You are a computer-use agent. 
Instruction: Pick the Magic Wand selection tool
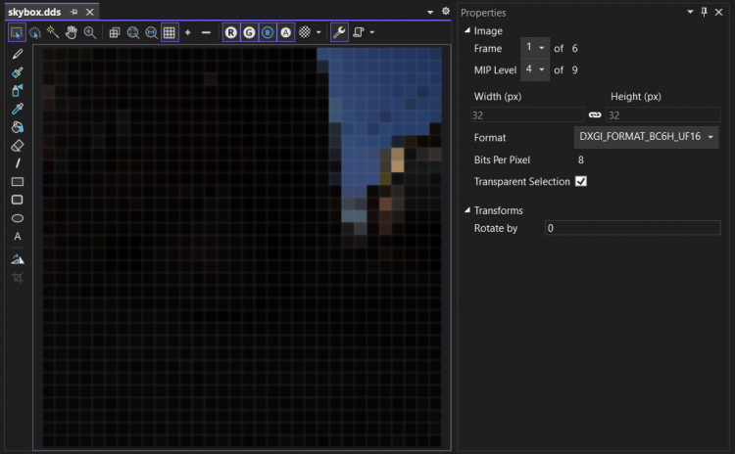pos(53,32)
